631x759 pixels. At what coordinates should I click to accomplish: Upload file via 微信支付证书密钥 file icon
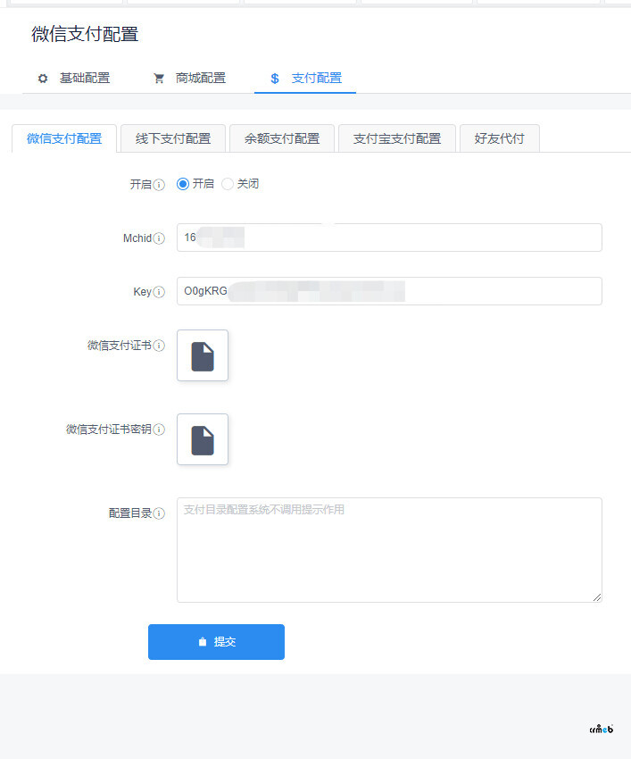[x=203, y=439]
